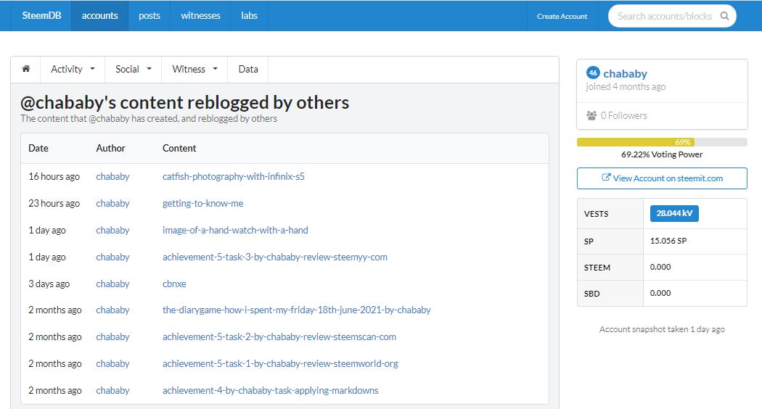
Task: Click the Author column header
Action: (x=110, y=148)
